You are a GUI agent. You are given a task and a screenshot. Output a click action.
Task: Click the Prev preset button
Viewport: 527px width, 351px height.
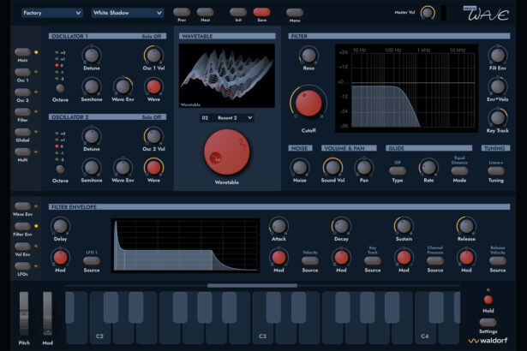click(182, 13)
